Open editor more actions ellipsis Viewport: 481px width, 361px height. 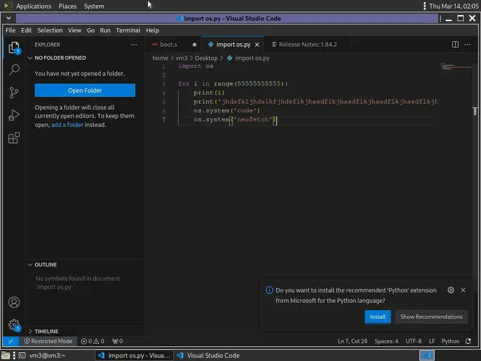pyautogui.click(x=467, y=45)
